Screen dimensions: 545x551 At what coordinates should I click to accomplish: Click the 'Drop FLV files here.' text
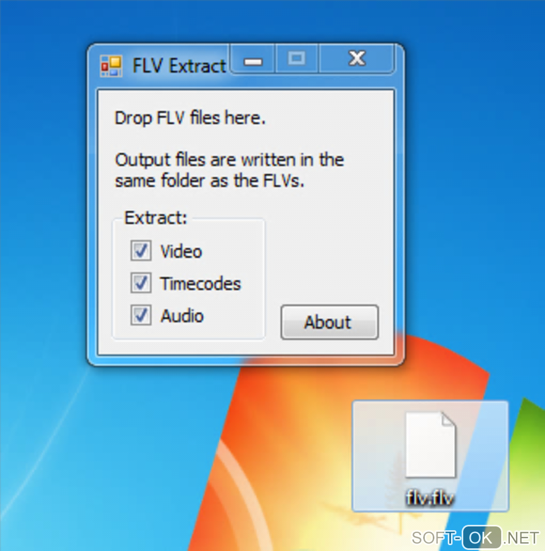coord(190,118)
